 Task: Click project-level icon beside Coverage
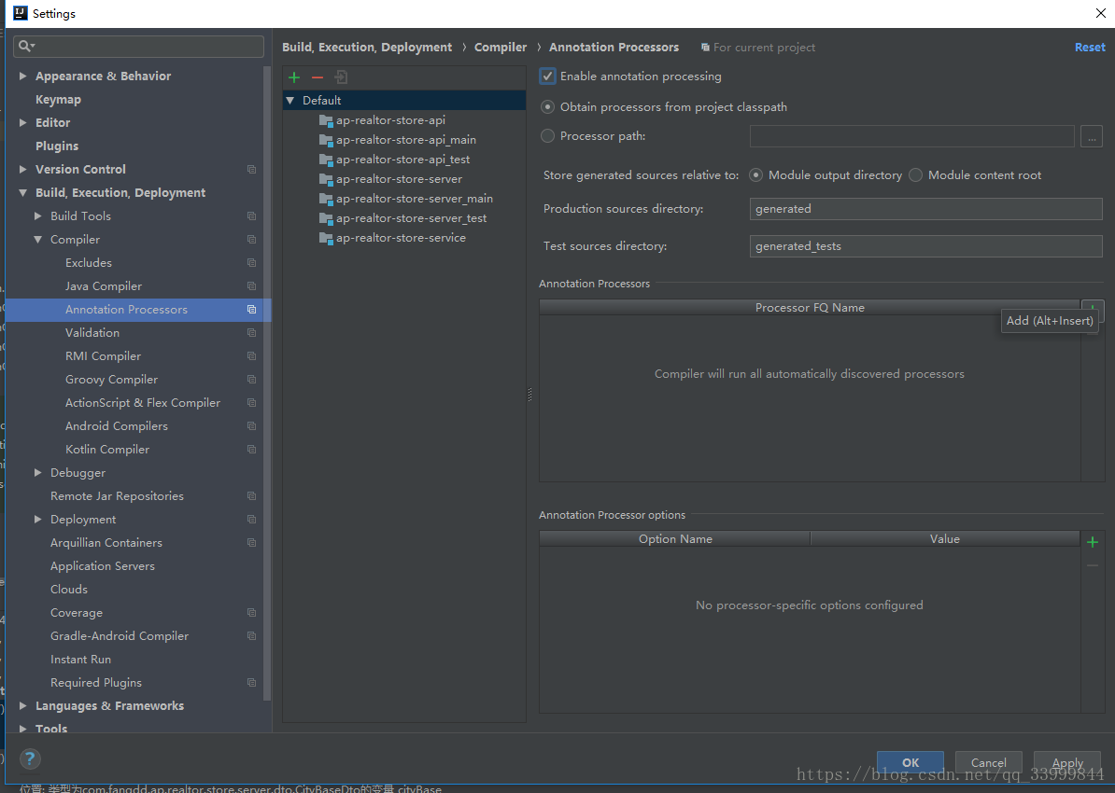tap(252, 613)
